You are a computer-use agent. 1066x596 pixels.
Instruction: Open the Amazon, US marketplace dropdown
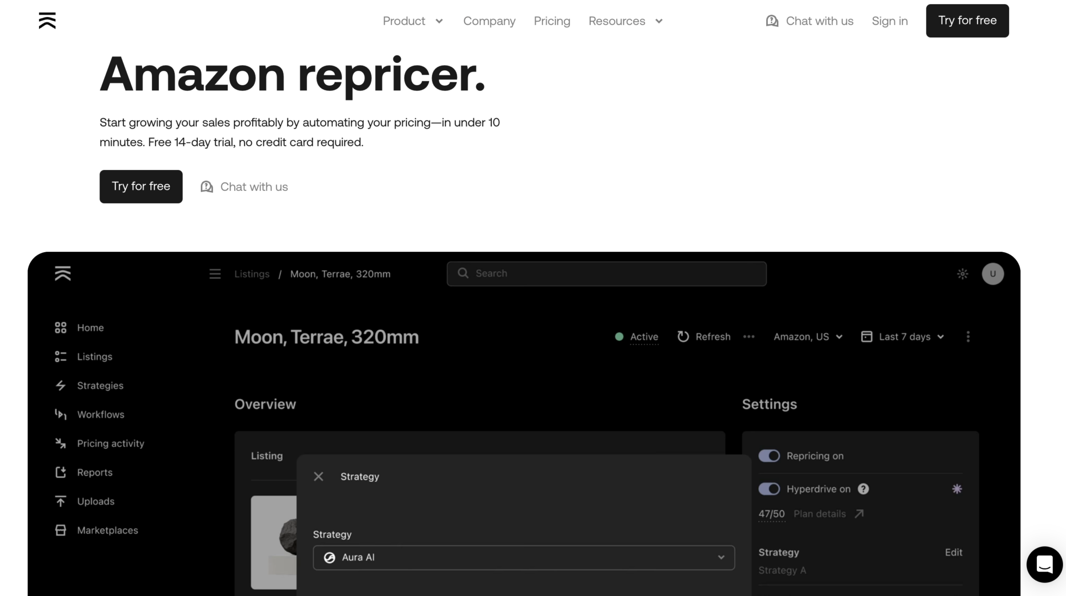coord(808,336)
